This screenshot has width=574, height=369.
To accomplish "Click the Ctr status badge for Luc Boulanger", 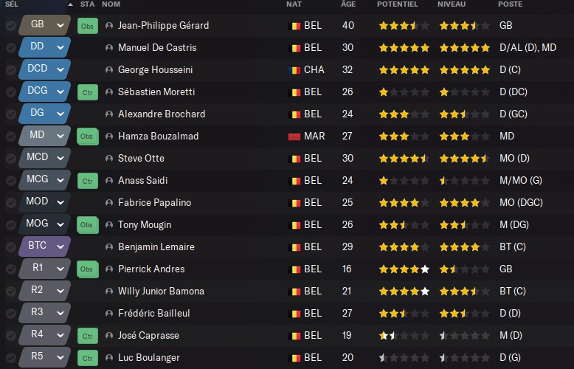I will [87, 358].
